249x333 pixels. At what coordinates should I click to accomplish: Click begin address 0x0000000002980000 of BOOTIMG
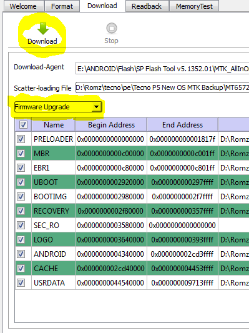coord(111,197)
